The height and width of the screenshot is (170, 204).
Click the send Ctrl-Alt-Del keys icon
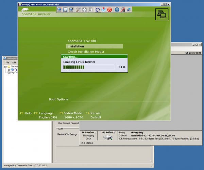pyautogui.click(x=90, y=10)
